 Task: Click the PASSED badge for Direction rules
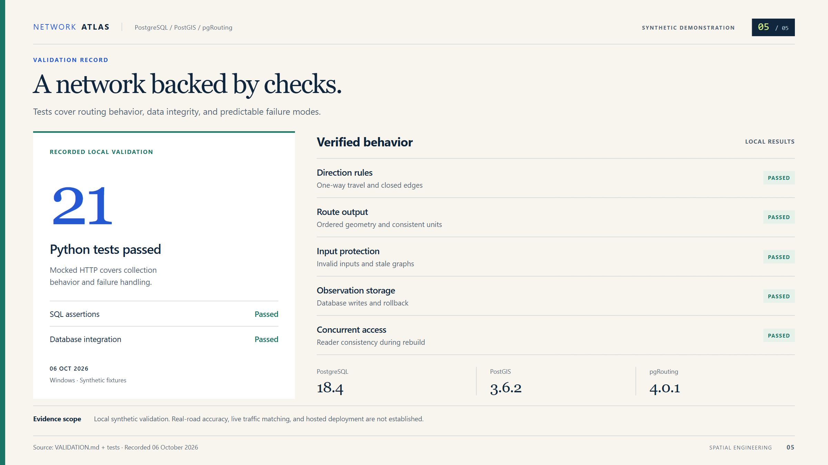coord(779,178)
